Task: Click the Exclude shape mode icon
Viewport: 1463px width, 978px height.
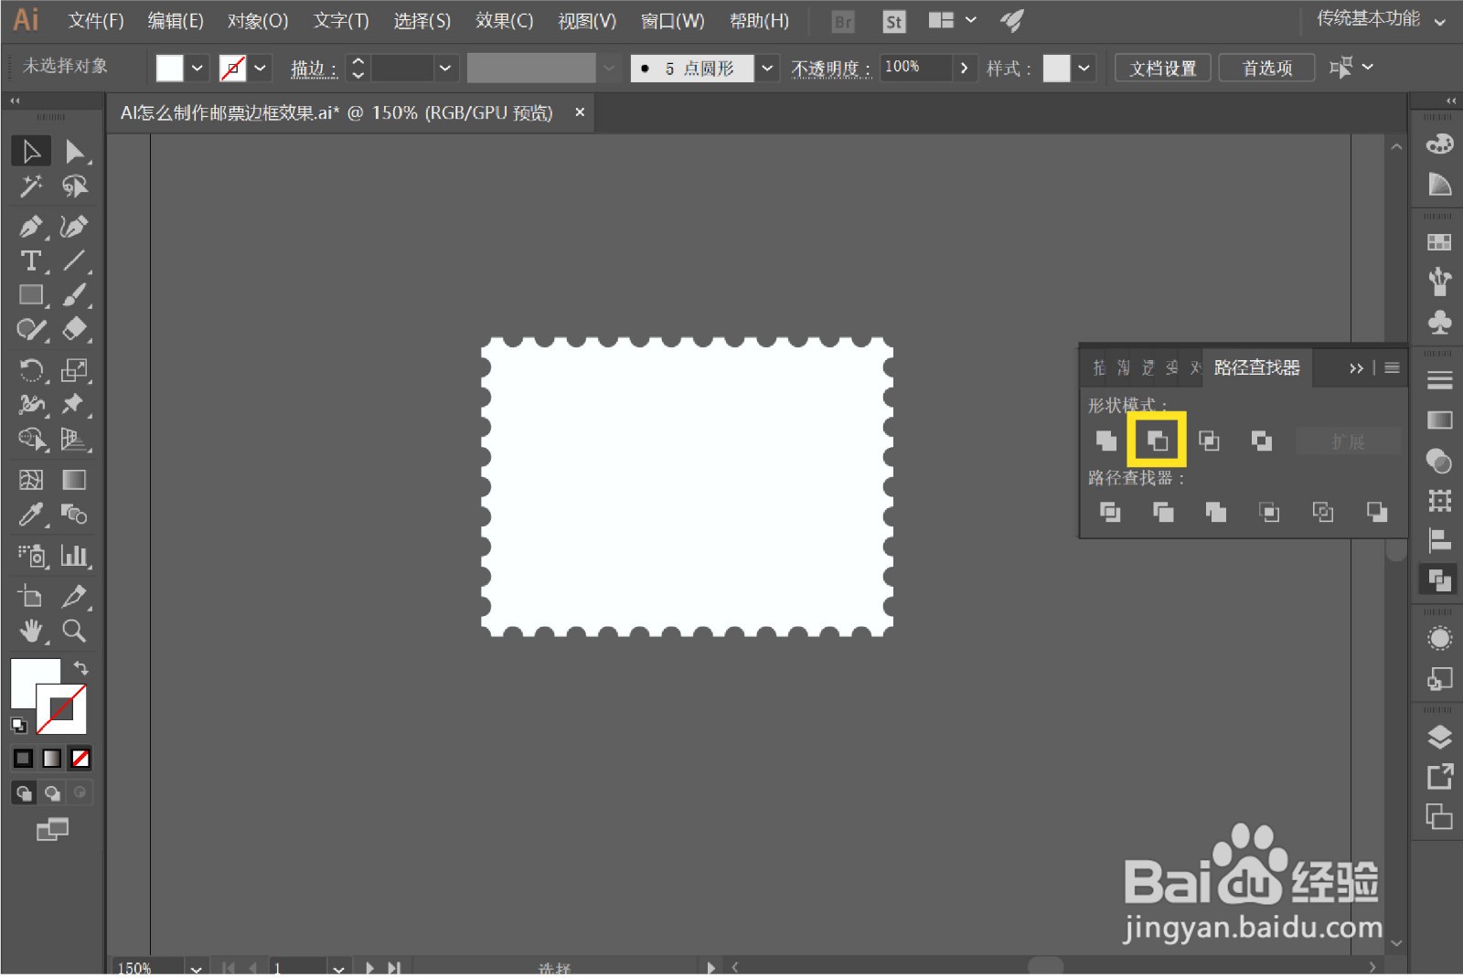Action: tap(1262, 441)
